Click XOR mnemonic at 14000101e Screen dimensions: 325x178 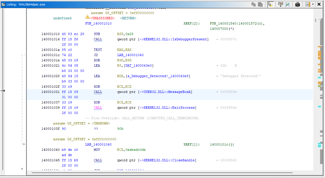[x=97, y=60]
